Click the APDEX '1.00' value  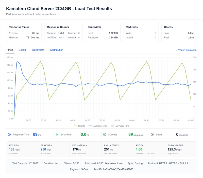(x=139, y=149)
